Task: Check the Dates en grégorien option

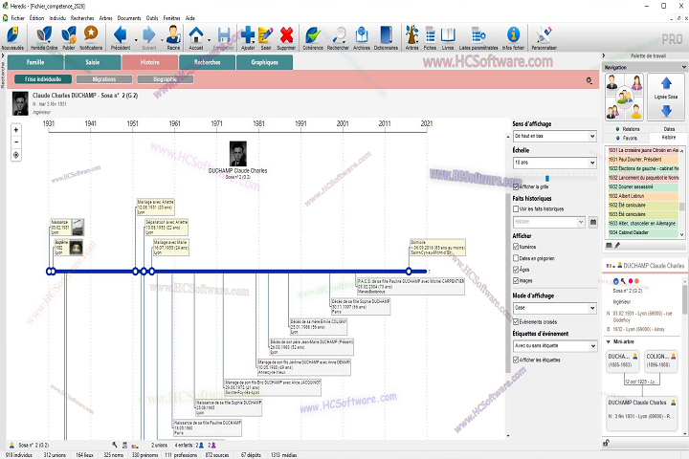Action: [517, 258]
